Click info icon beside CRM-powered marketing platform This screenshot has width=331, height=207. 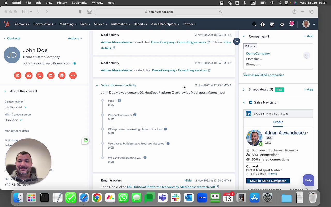point(165,129)
